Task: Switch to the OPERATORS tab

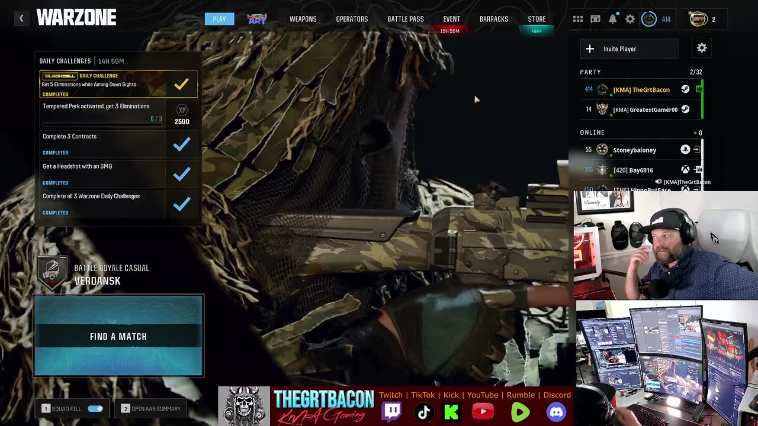Action: pyautogui.click(x=352, y=19)
